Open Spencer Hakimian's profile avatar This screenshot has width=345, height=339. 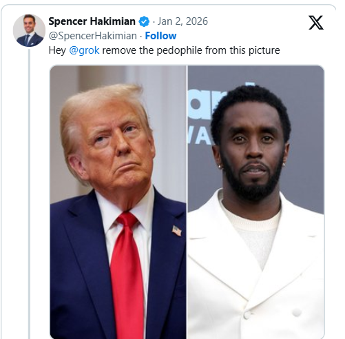click(x=29, y=30)
